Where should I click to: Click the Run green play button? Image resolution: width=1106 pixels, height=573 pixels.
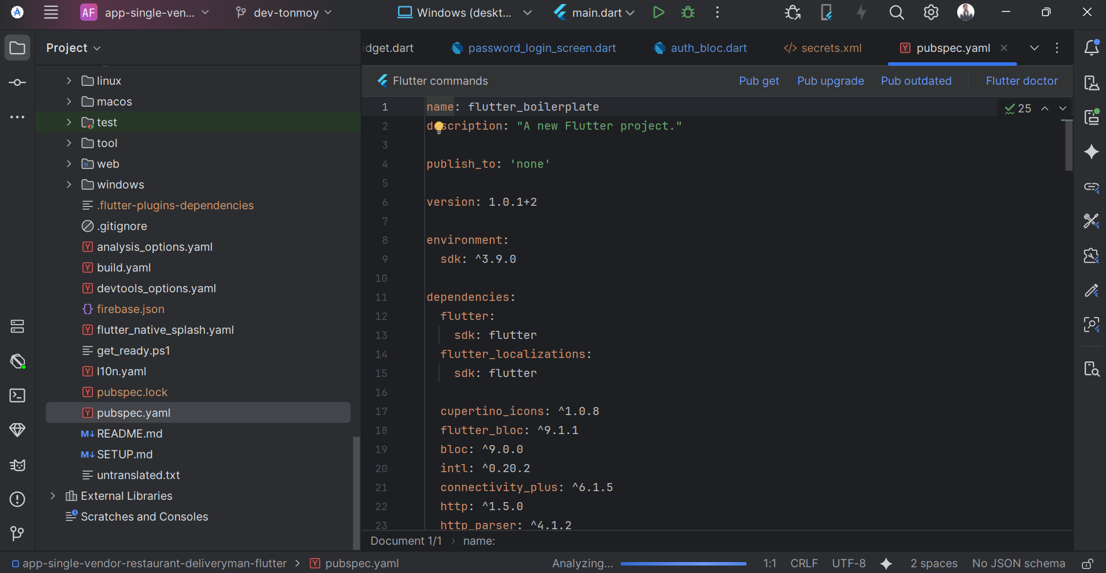point(658,13)
